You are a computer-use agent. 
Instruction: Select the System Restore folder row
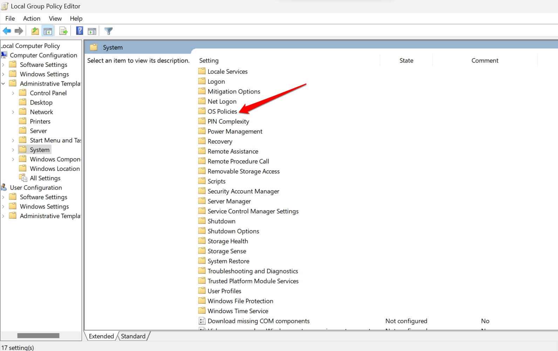[x=224, y=261]
